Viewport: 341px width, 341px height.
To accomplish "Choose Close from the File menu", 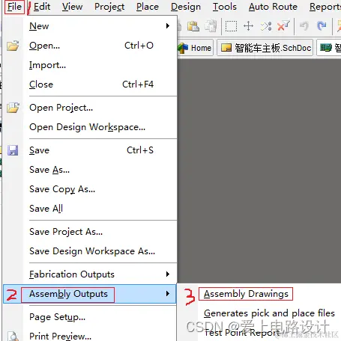I will point(100,85).
